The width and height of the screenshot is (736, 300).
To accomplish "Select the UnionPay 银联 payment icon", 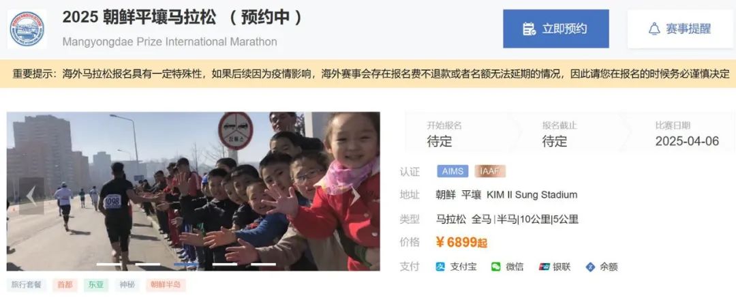I will pos(545,267).
